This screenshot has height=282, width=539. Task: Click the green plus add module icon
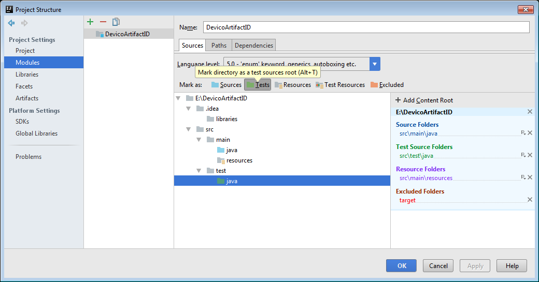(90, 22)
